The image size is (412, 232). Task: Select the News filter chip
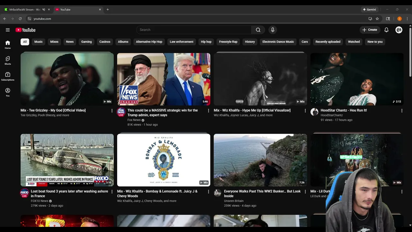pyautogui.click(x=70, y=42)
